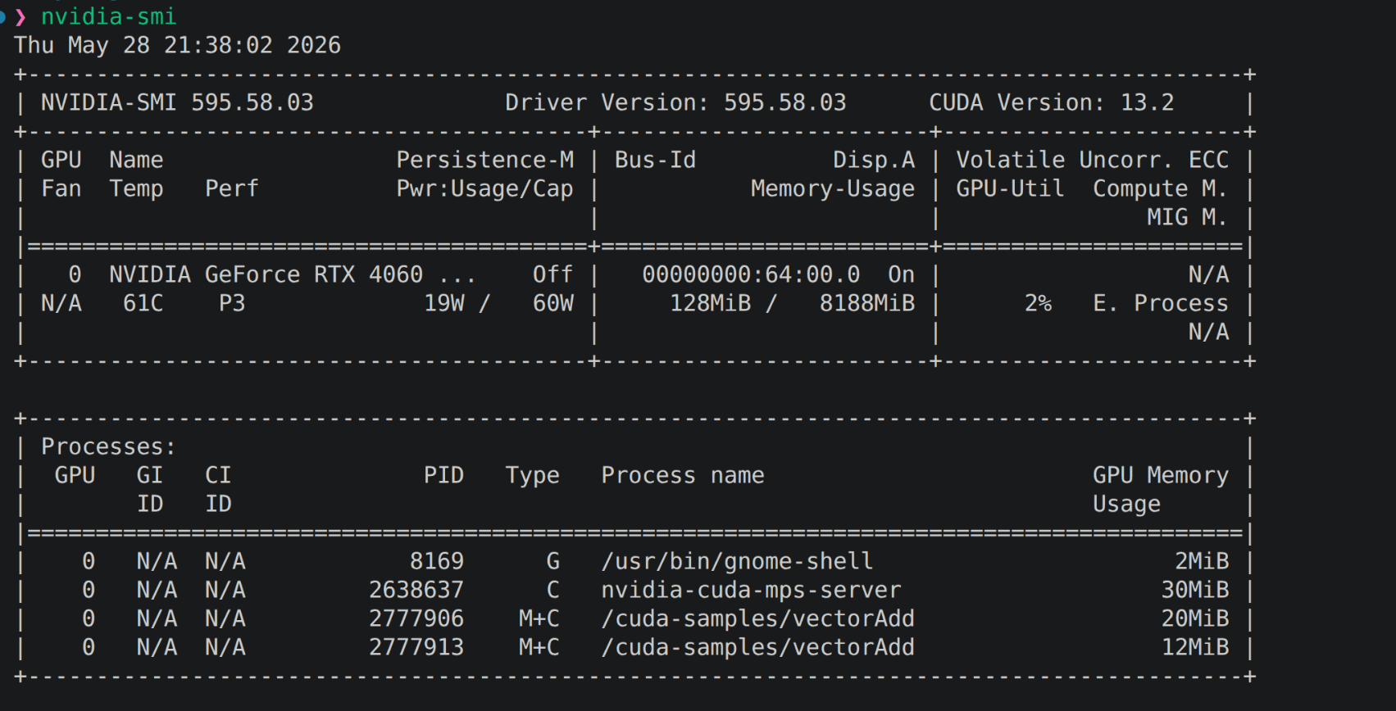Click the Disp.A header

(x=874, y=160)
